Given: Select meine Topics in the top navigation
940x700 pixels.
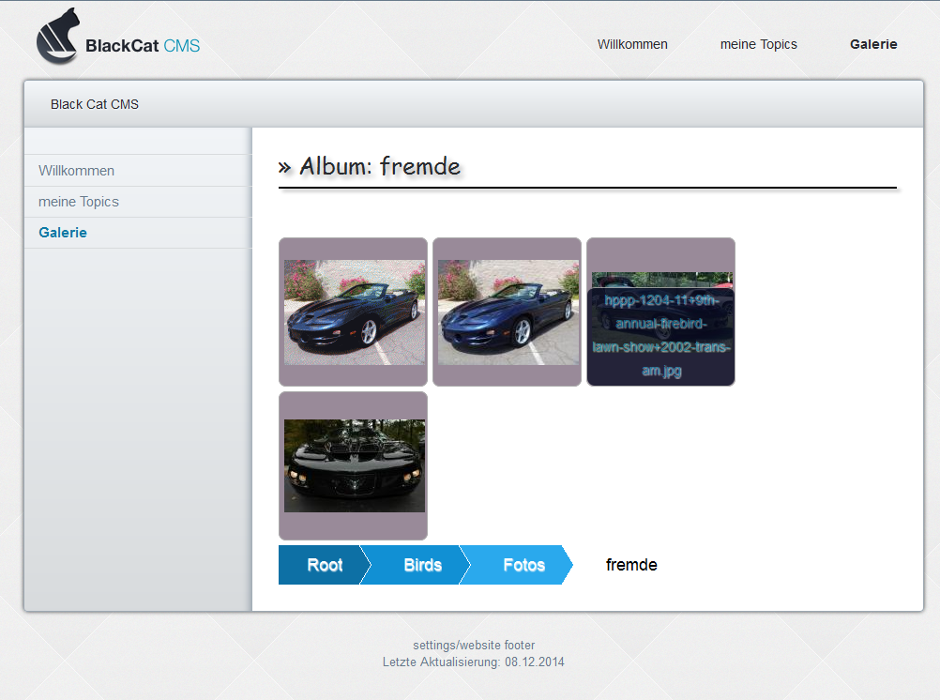Looking at the screenshot, I should pos(758,44).
